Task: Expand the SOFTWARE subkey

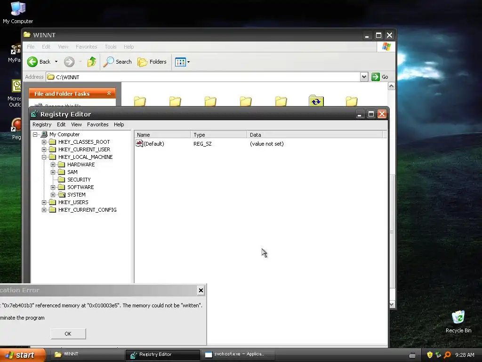Action: coord(53,187)
